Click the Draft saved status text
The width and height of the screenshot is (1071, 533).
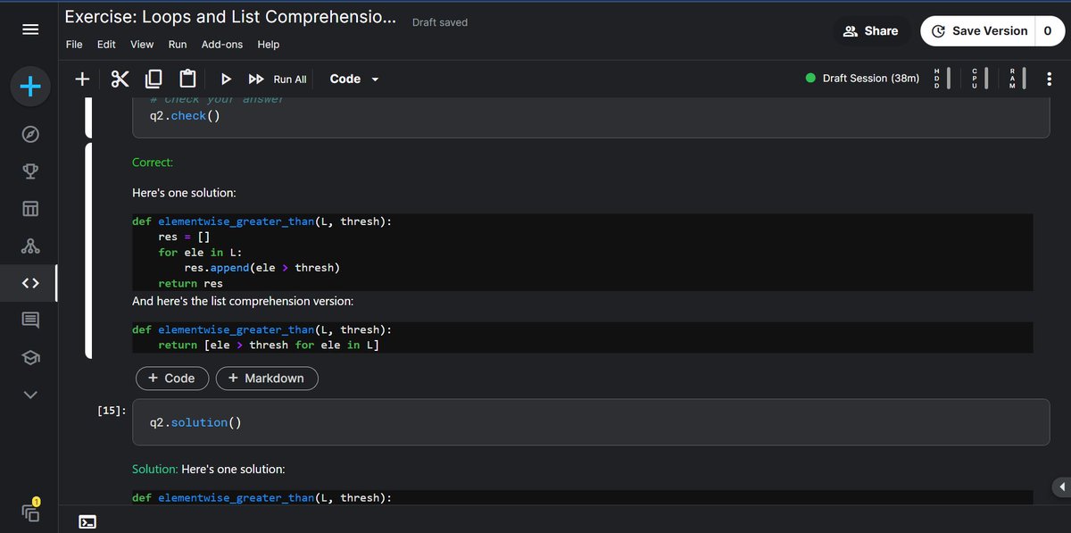[440, 22]
